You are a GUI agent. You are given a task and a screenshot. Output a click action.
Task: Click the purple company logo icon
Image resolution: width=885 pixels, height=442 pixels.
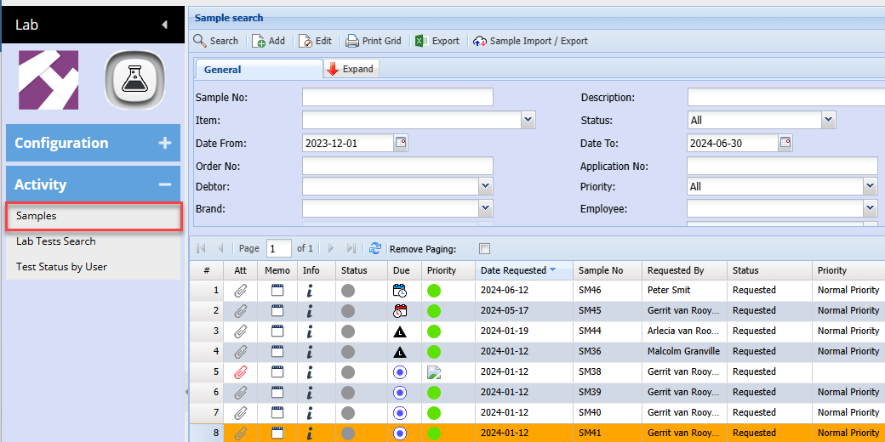tap(49, 80)
